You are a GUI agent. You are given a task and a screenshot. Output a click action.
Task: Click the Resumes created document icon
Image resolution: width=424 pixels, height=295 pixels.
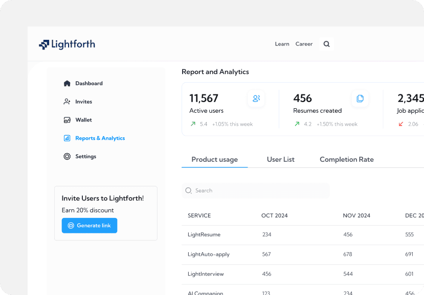[x=360, y=98]
